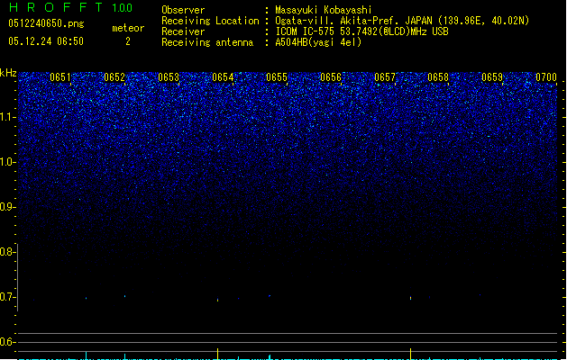Click the Receiver label
Image resolution: width=567 pixels, height=360 pixels.
(x=183, y=31)
